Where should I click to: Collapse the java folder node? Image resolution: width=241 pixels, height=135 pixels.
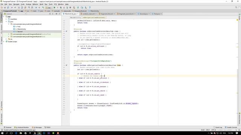tap(6, 22)
